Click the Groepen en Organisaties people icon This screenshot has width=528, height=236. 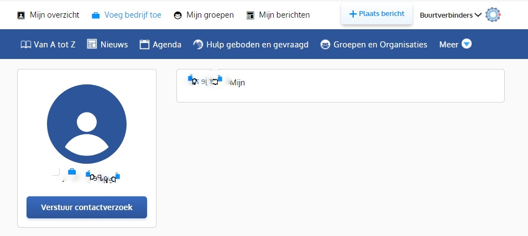[325, 44]
